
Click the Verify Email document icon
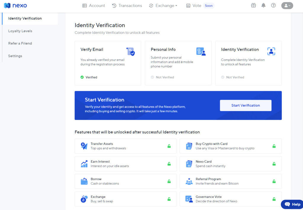[x=130, y=52]
